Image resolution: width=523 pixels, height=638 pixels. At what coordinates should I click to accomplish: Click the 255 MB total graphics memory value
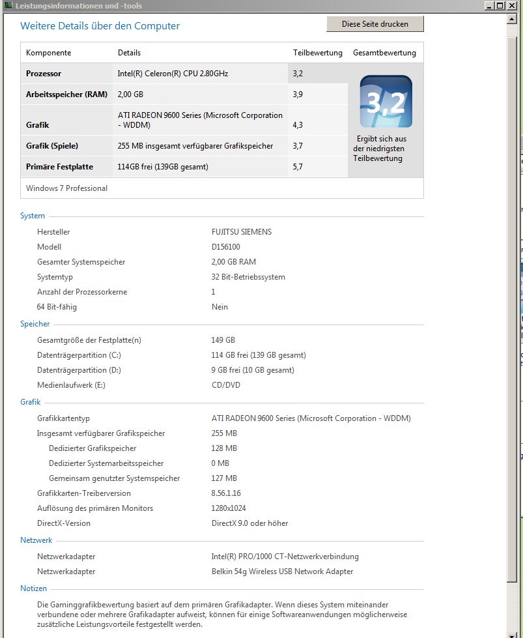pos(224,433)
